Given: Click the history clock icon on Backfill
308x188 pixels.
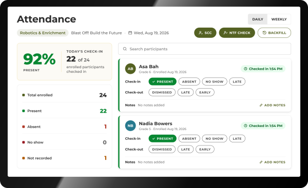Looking at the screenshot, I should coord(264,33).
